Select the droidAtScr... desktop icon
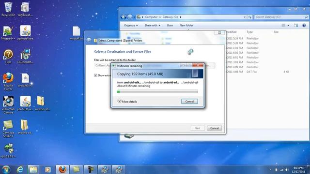Viewport: 310px width, 174px height. [25, 80]
